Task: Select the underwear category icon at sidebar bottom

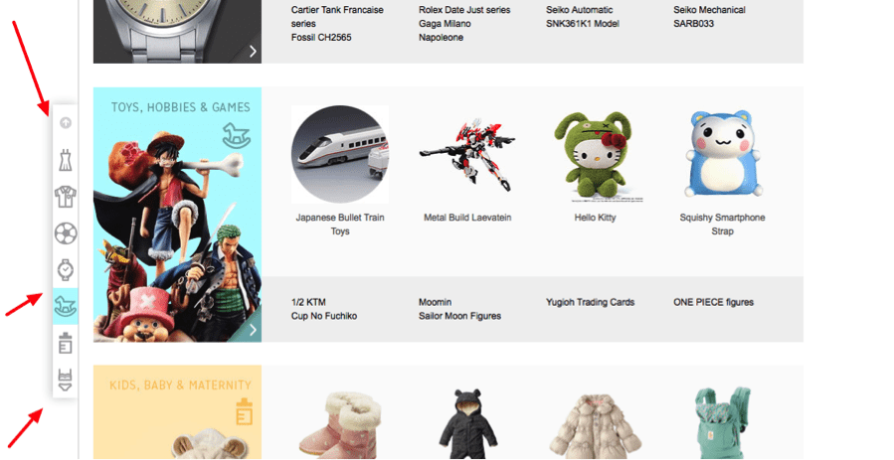Action: tap(66, 380)
